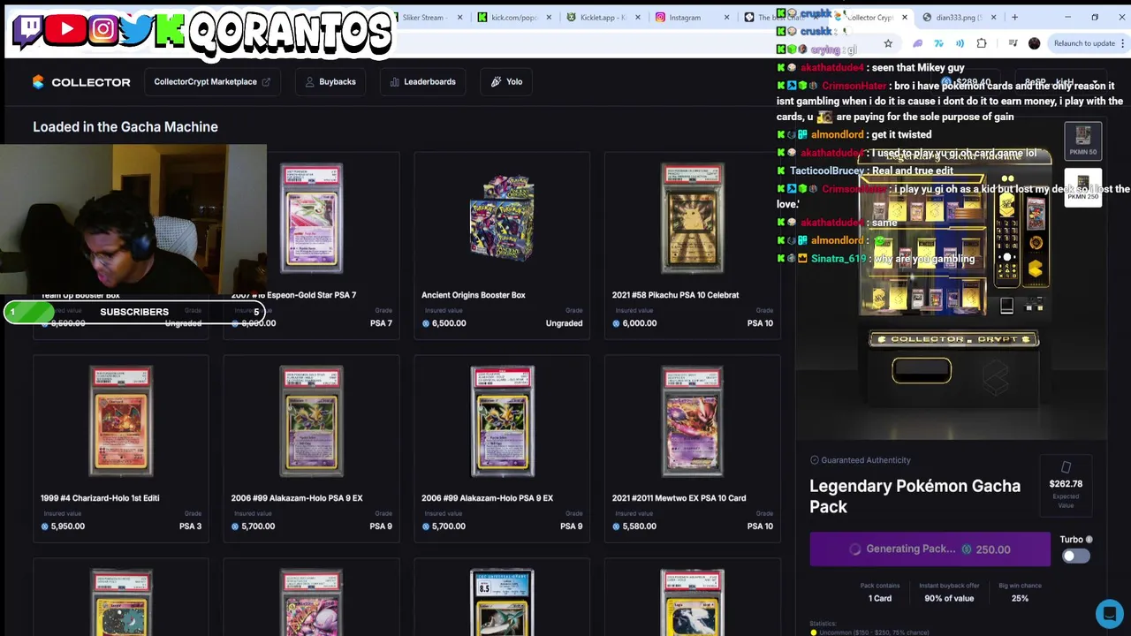Click '2021 #58 Pikachu PSA 10 Celebrat' title
This screenshot has height=636, width=1131.
click(x=675, y=295)
